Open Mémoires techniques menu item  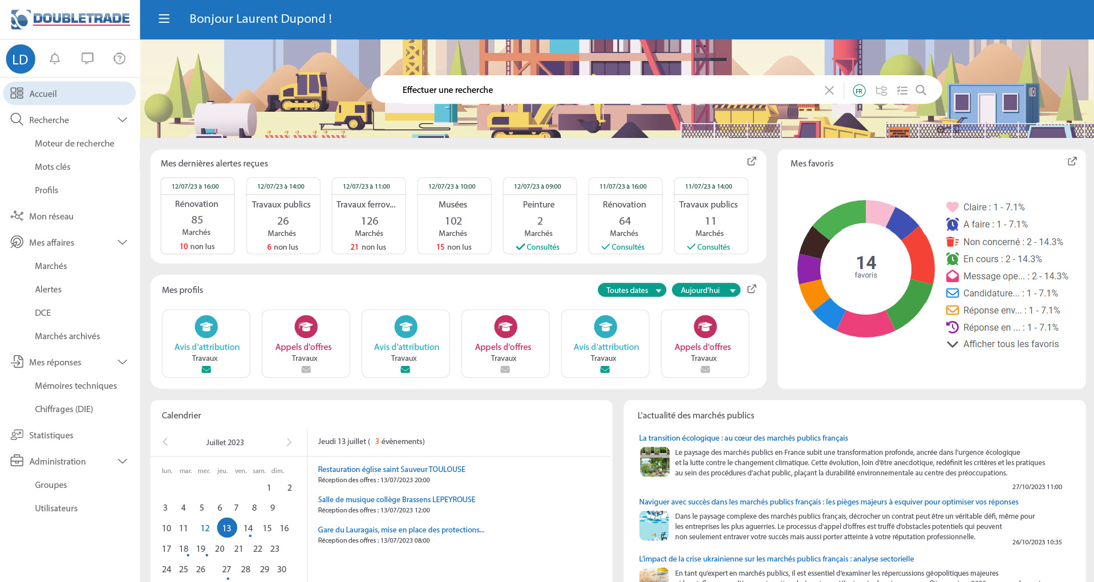[76, 385]
